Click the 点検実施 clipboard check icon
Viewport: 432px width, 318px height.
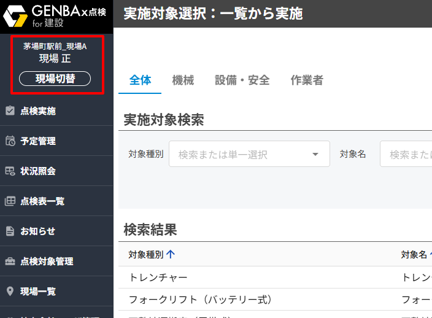point(10,111)
